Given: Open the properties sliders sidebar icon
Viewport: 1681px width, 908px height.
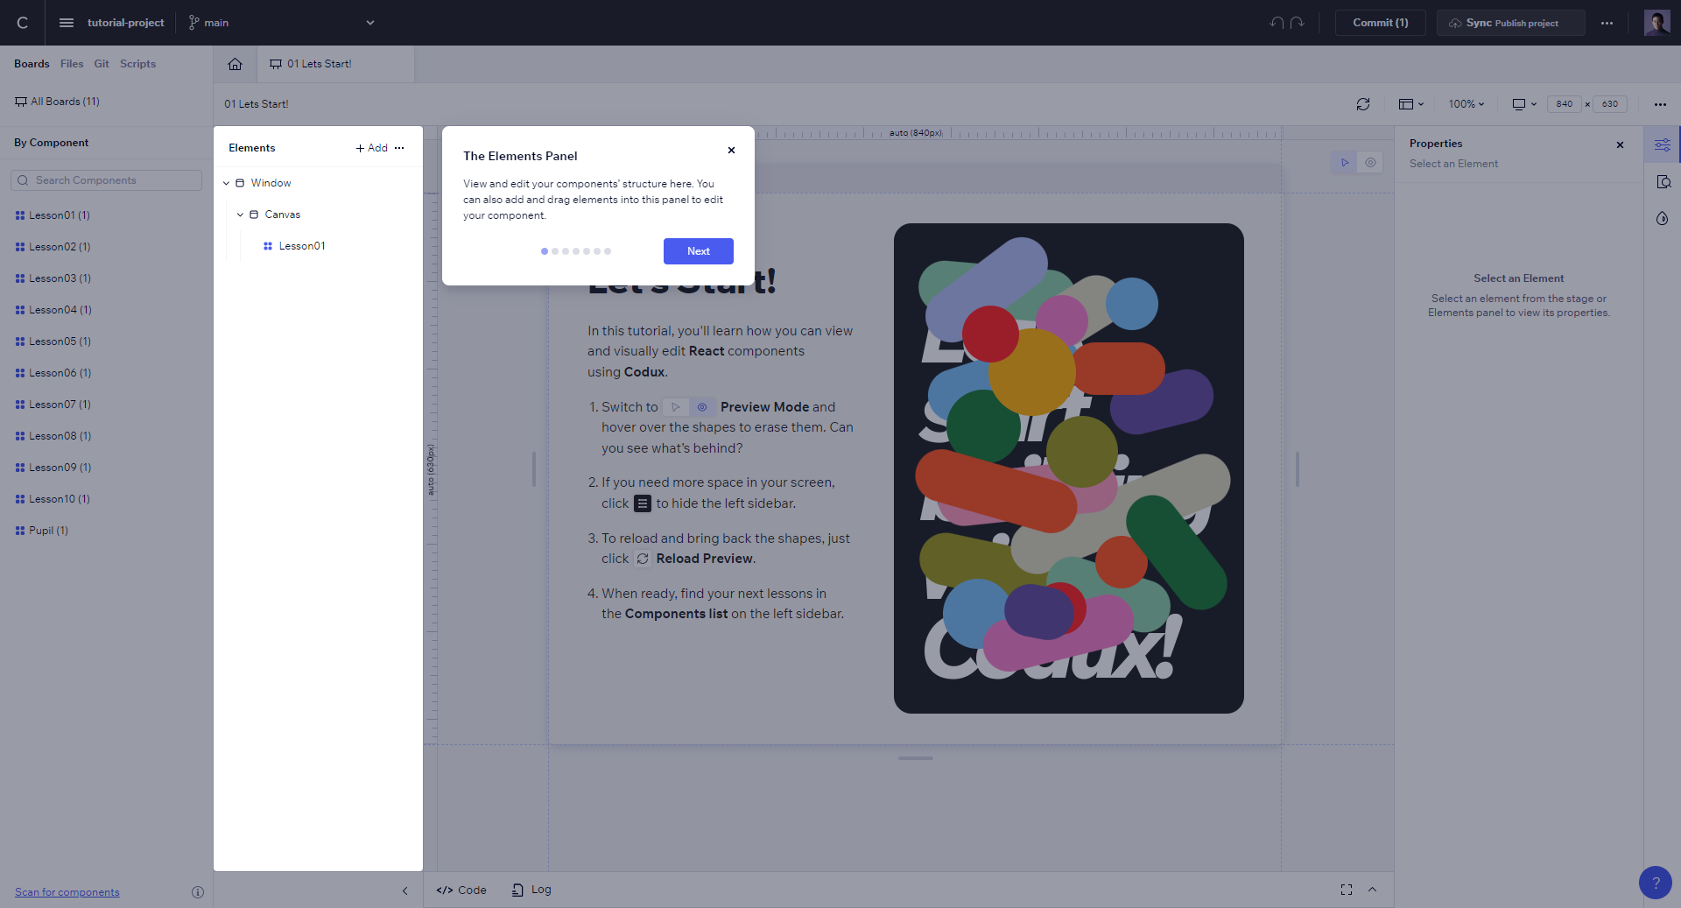Looking at the screenshot, I should (x=1662, y=144).
